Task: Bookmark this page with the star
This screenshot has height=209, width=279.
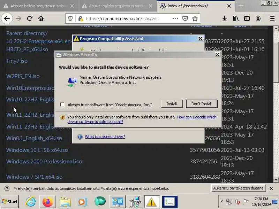Action: [x=195, y=18]
